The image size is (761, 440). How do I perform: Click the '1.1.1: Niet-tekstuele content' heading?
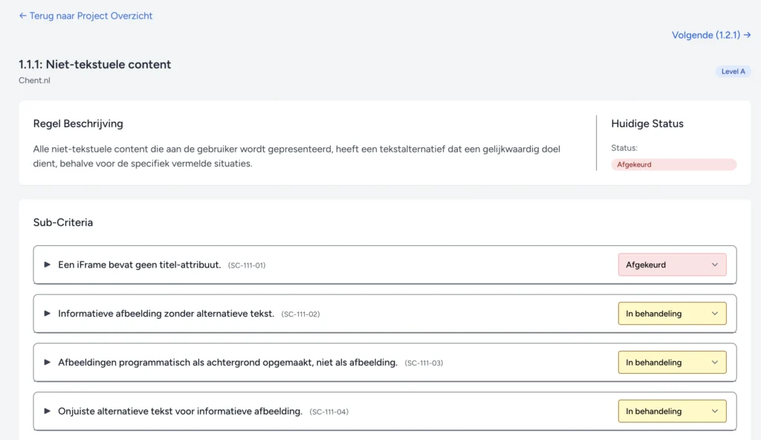tap(95, 65)
